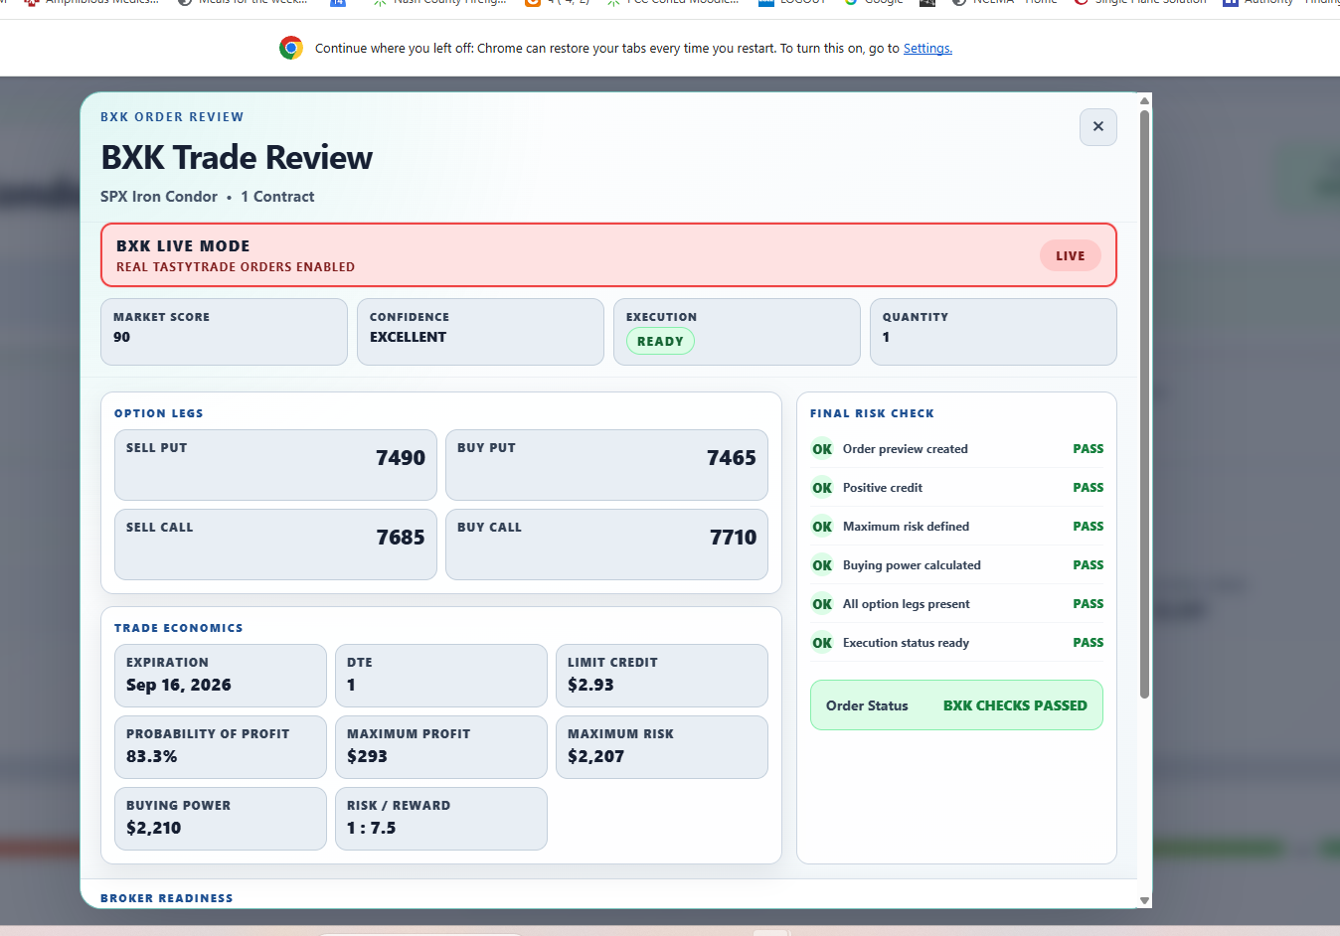The image size is (1340, 936).
Task: Click OK badge for Execution status ready
Action: [x=822, y=643]
